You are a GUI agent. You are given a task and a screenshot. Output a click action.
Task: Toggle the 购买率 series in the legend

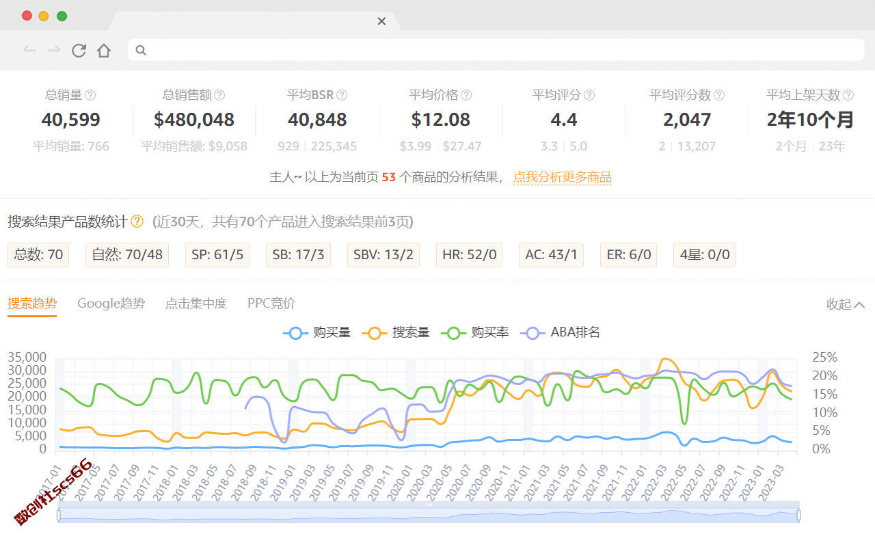coord(475,333)
